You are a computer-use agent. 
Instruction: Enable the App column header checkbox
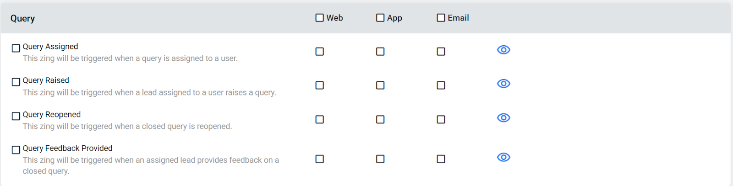[380, 18]
